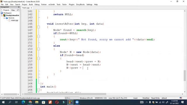Collapse the fold marker at line 146
This screenshot has height=105, width=187.
[x=38, y=27]
